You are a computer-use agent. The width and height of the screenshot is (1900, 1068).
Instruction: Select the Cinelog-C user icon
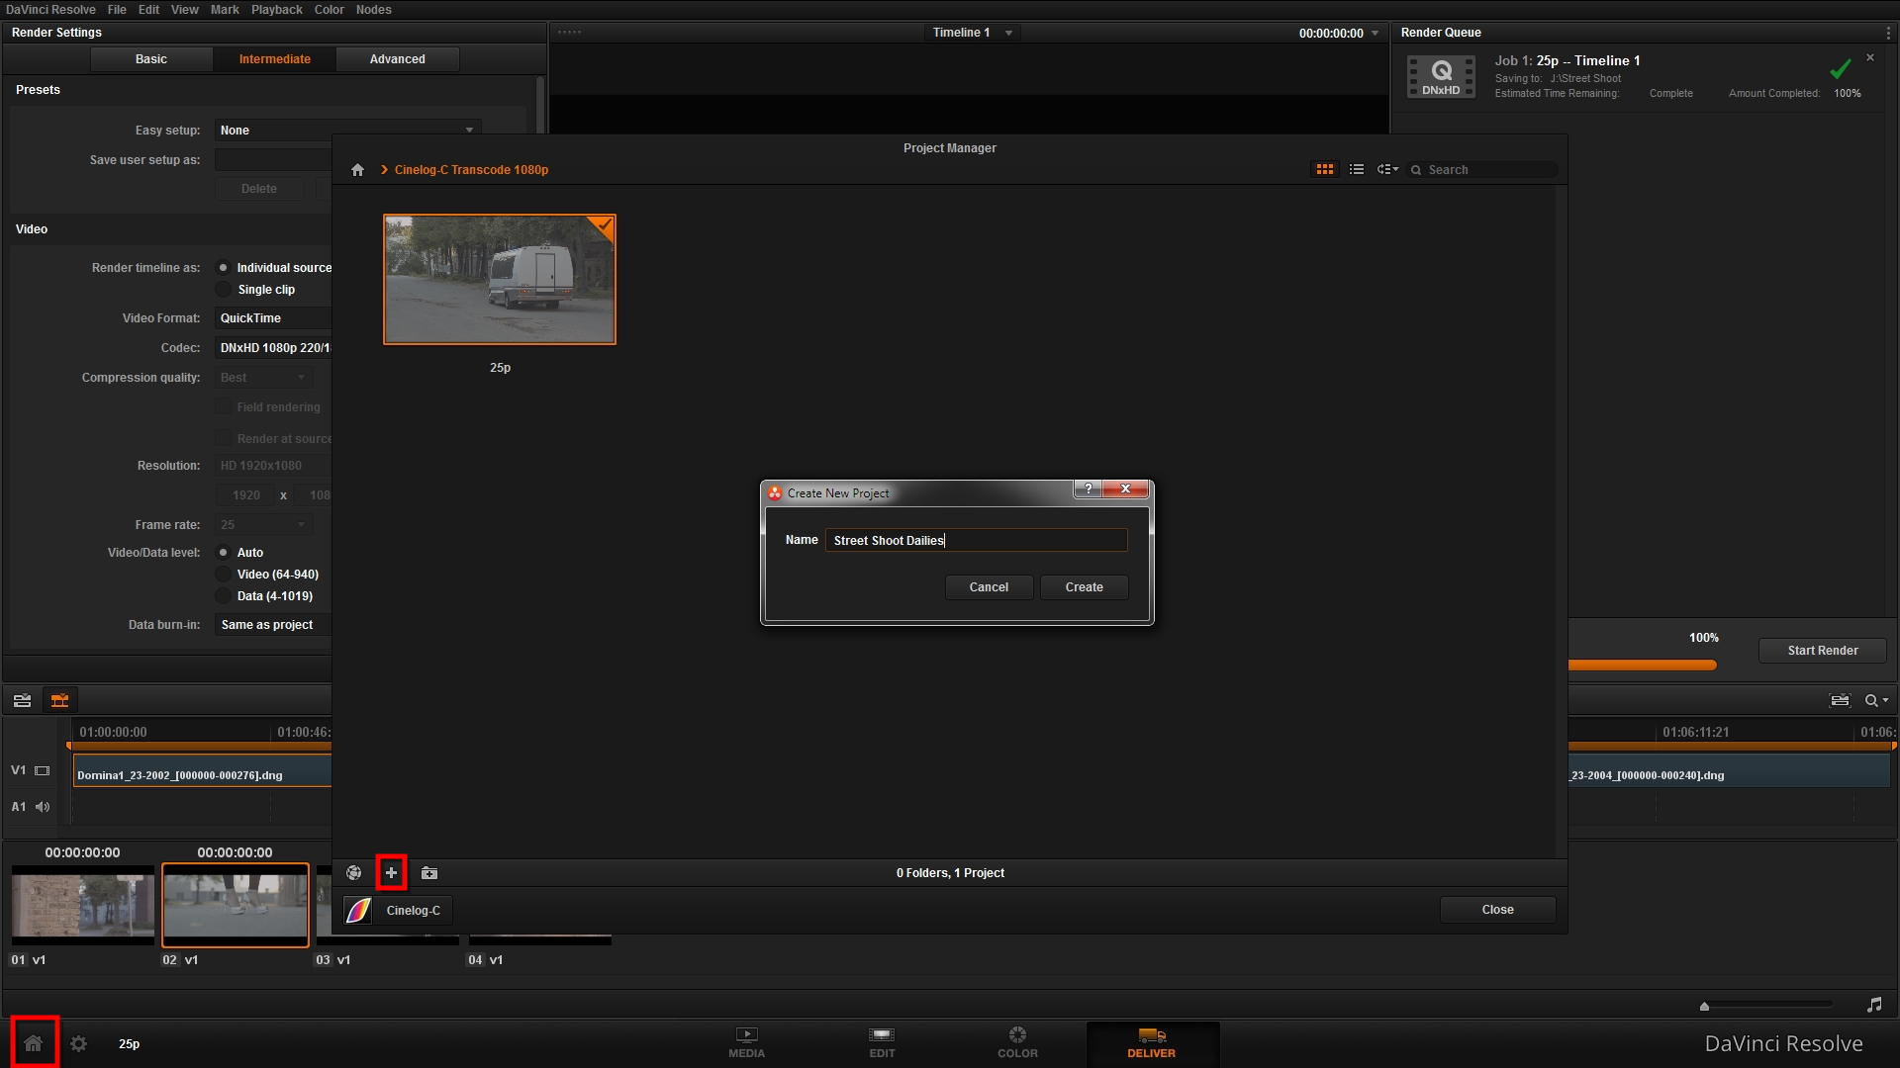tap(358, 910)
